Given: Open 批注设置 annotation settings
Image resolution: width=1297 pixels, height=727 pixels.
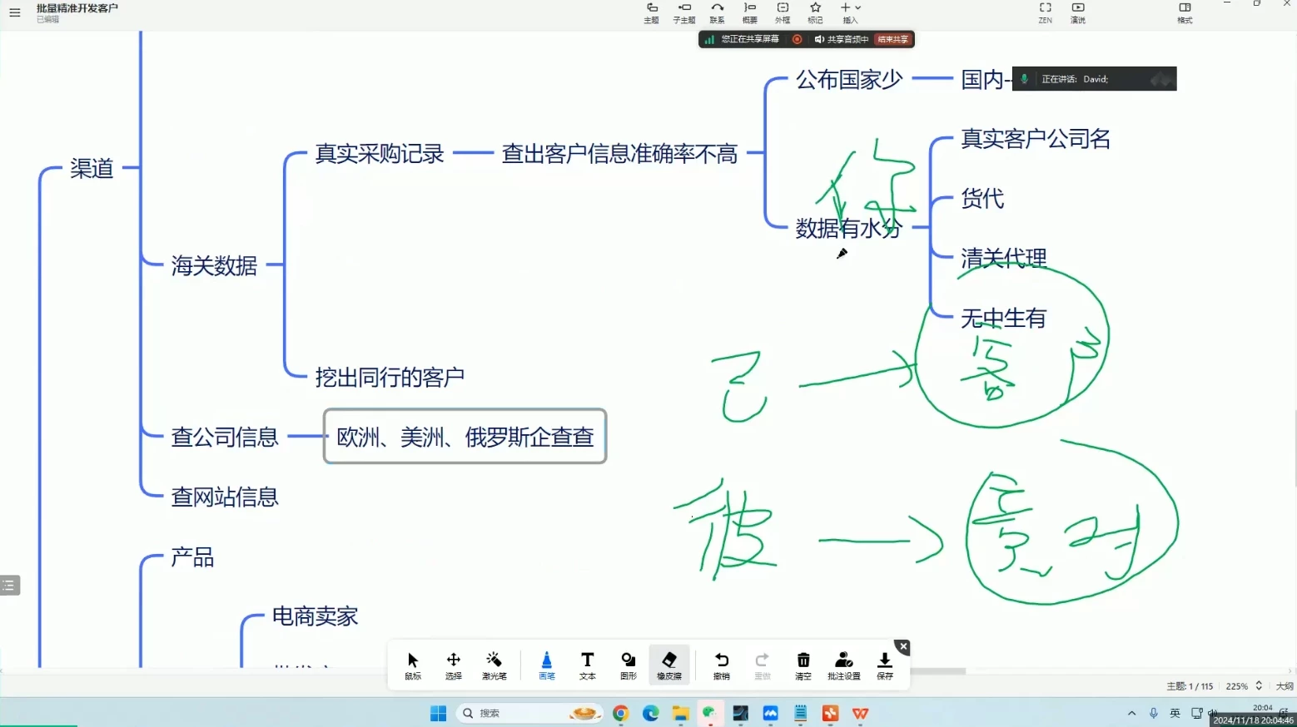Looking at the screenshot, I should (x=843, y=665).
